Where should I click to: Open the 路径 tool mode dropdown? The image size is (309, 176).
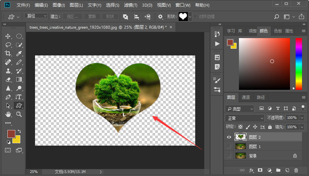pos(36,16)
